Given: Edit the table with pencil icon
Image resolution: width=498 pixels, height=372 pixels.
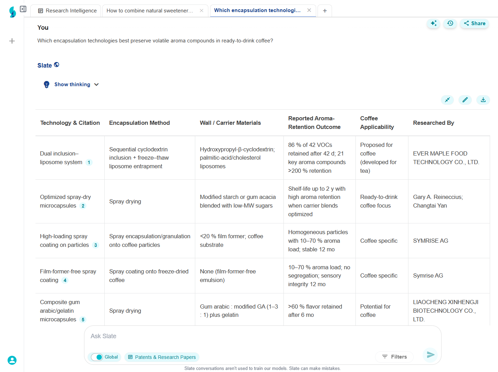Looking at the screenshot, I should tap(465, 100).
